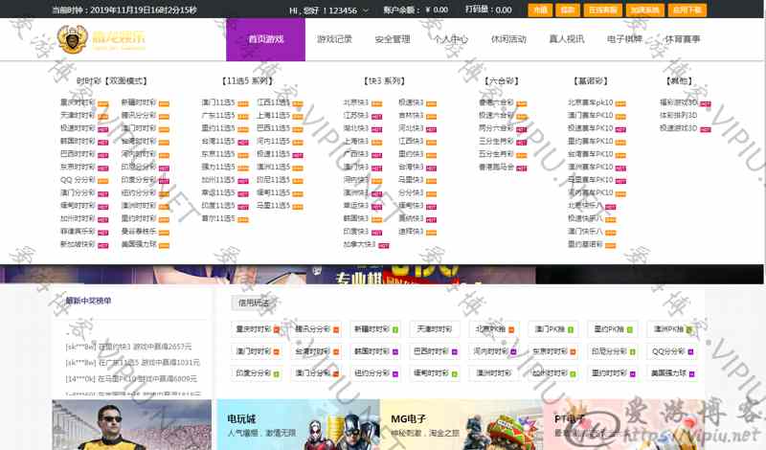Open the 游戏记录 menu item

[x=334, y=39]
